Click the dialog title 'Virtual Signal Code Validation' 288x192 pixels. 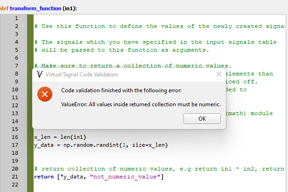pyautogui.click(x=82, y=75)
